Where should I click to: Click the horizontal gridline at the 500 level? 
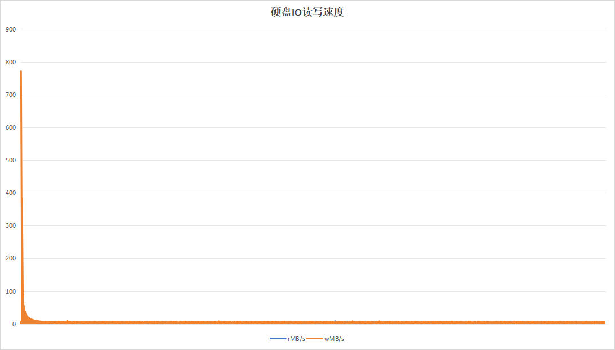click(313, 160)
